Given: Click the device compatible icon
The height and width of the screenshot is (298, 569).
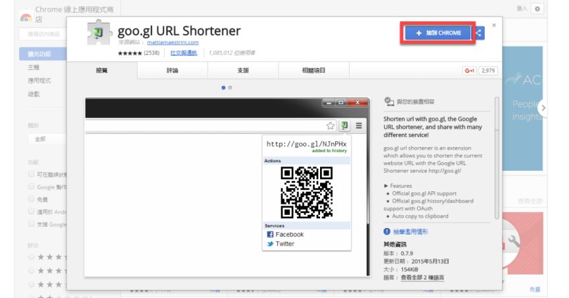Looking at the screenshot, I should [x=389, y=102].
